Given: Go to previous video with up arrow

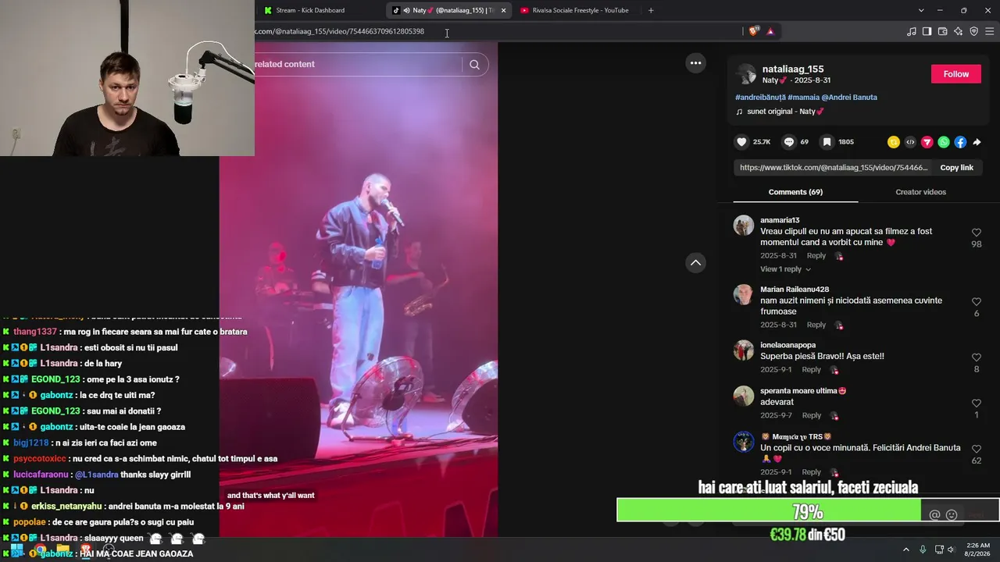Looking at the screenshot, I should pyautogui.click(x=695, y=263).
